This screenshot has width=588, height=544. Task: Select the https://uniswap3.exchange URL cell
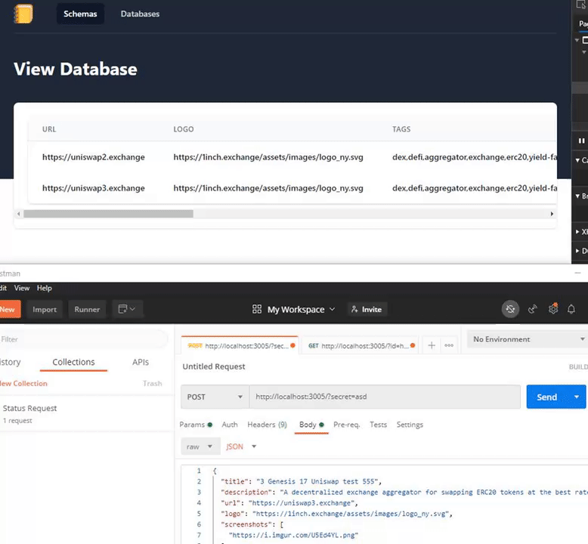pyautogui.click(x=94, y=188)
